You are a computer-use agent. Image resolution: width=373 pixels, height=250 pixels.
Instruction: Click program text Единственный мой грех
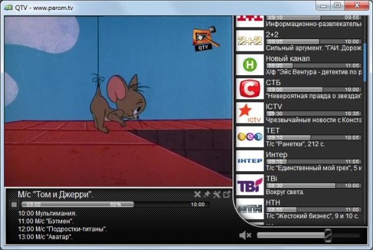(x=314, y=168)
